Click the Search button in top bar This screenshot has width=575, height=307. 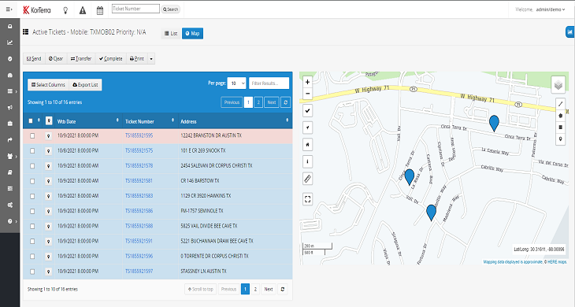(170, 9)
